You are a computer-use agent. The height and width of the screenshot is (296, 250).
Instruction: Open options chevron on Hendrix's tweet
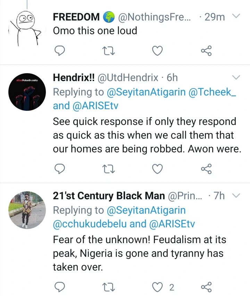pos(236,77)
